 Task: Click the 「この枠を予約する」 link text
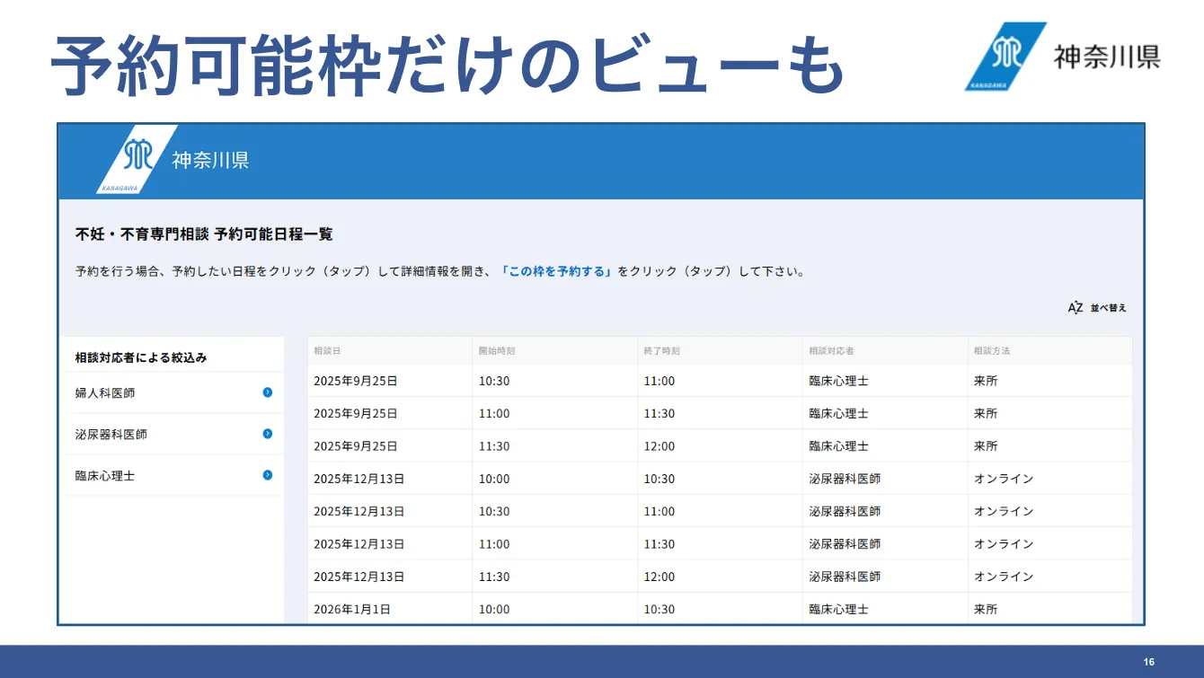pyautogui.click(x=556, y=271)
